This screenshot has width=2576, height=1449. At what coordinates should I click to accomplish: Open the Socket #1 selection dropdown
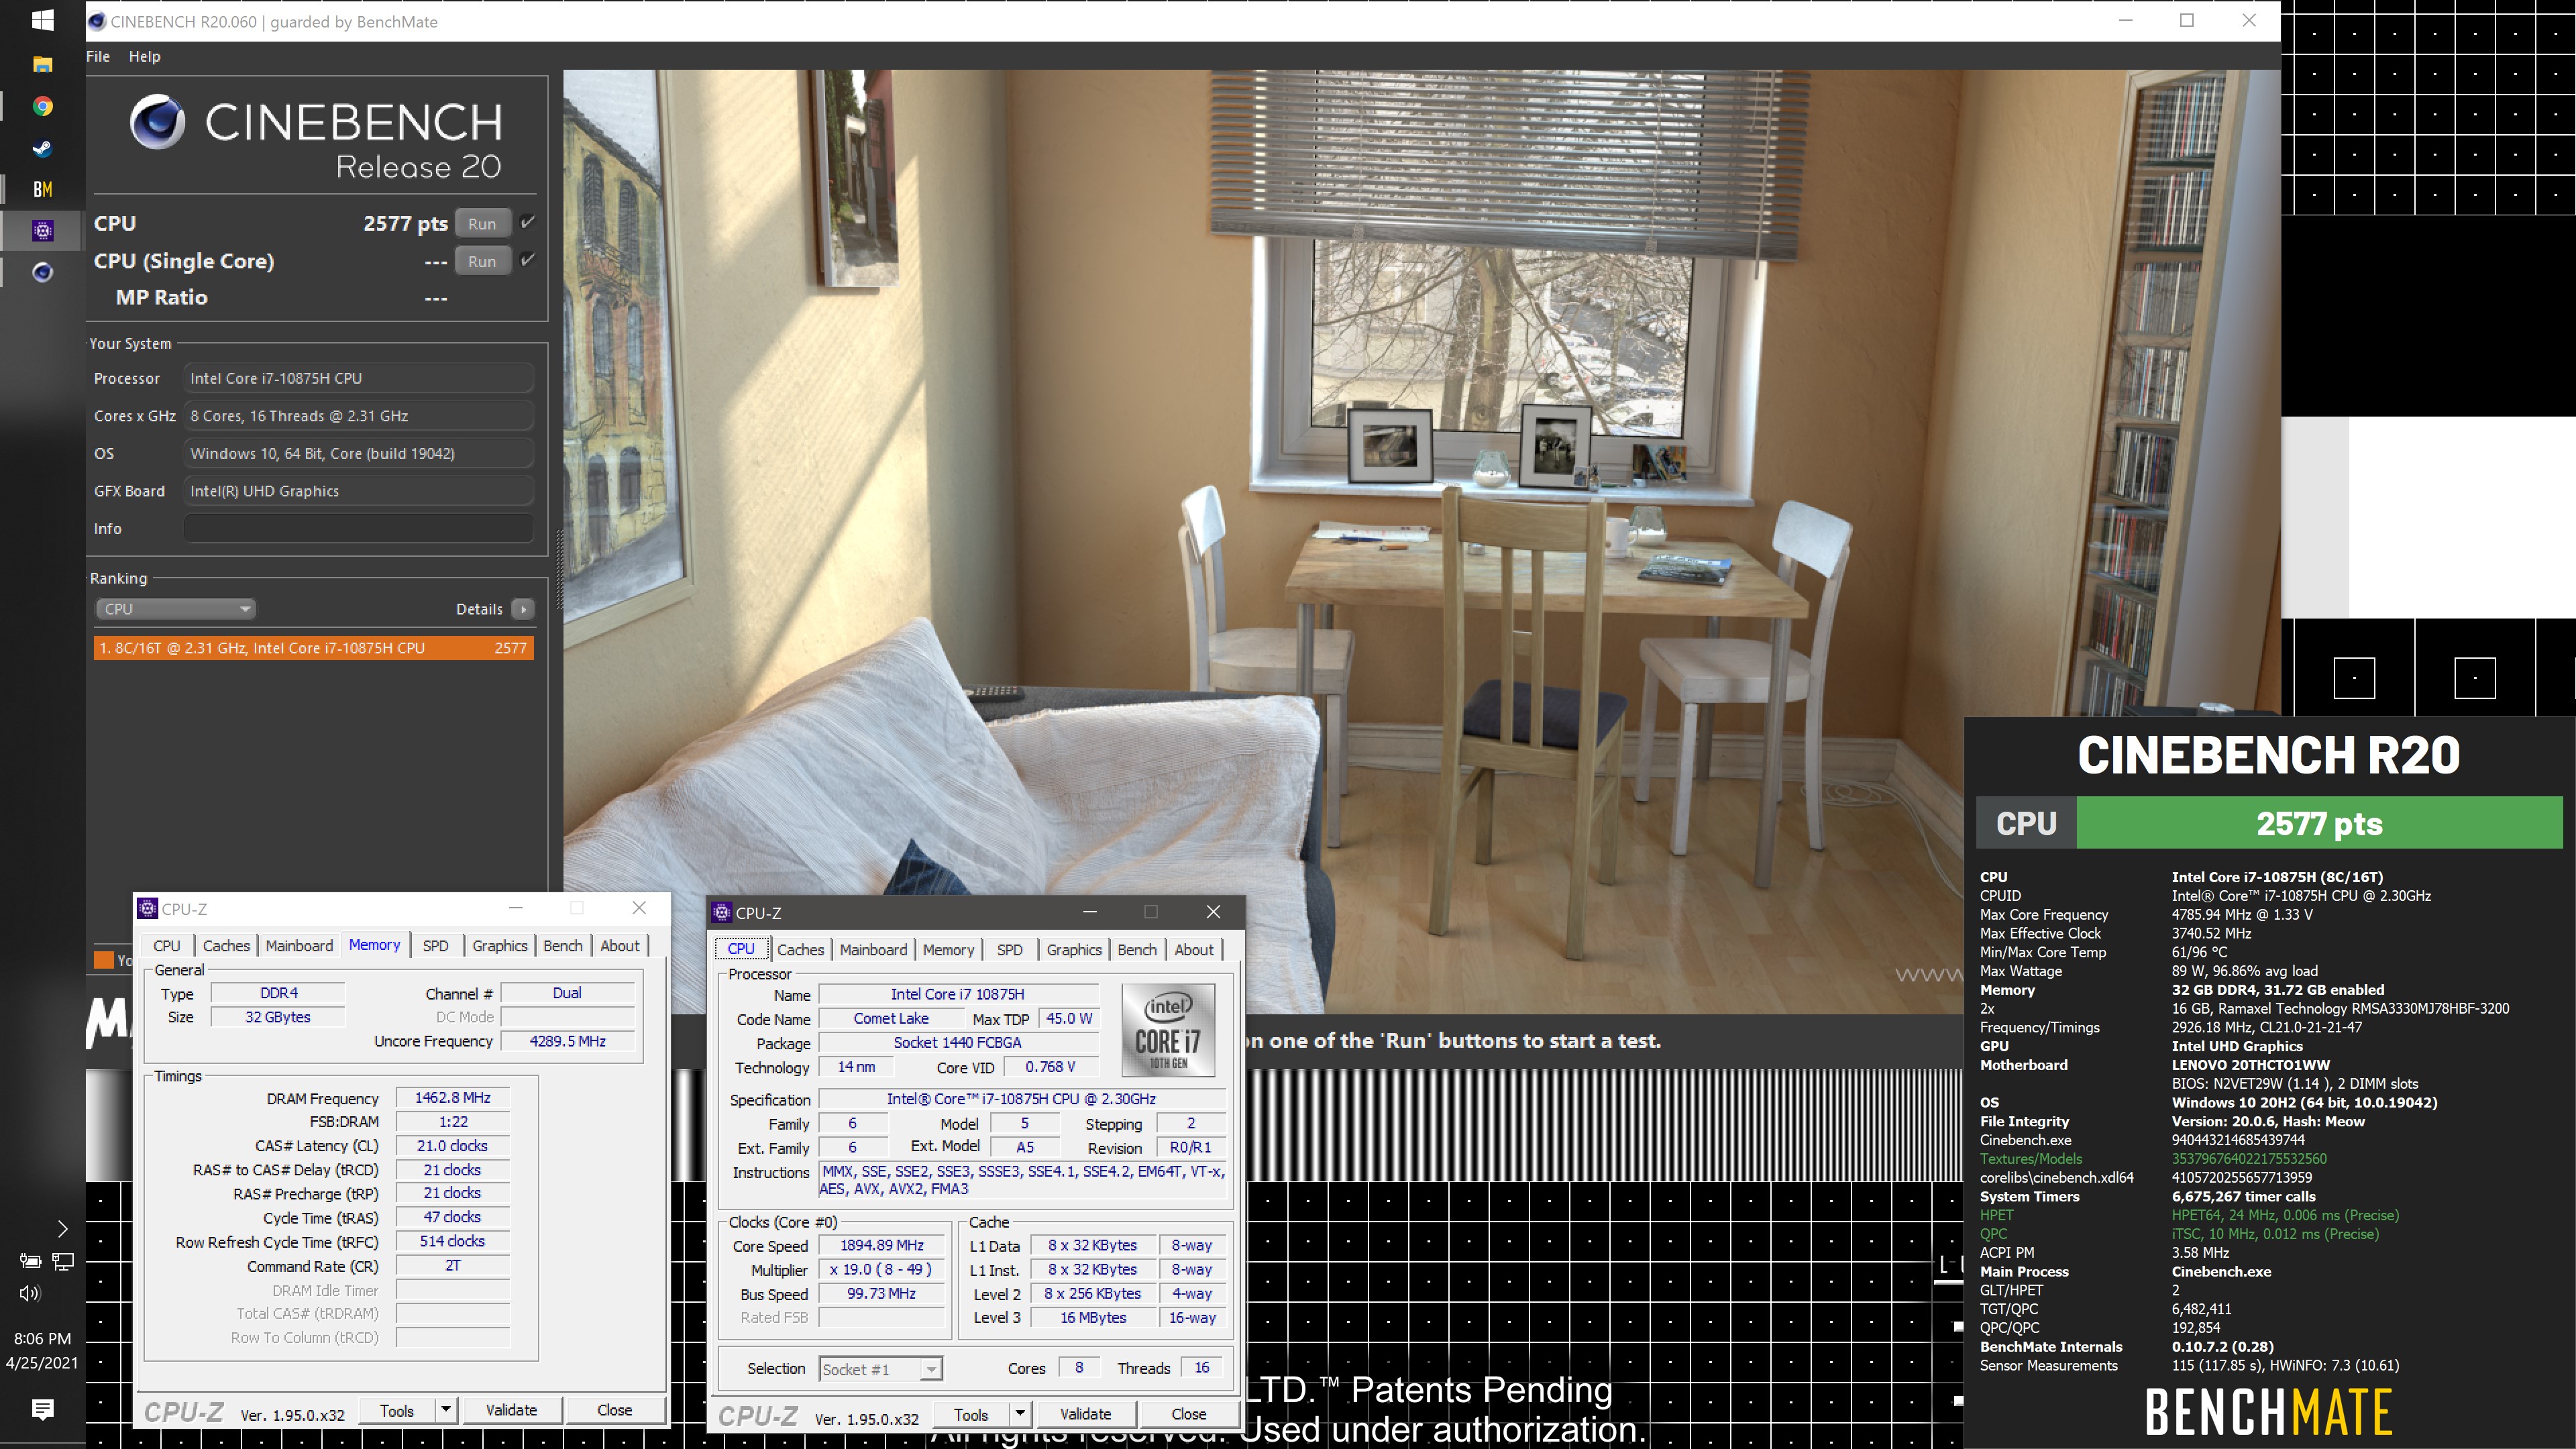880,1369
